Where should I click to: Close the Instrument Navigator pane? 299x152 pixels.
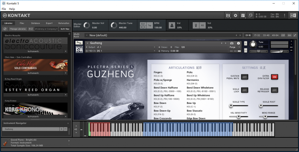coord(68,123)
